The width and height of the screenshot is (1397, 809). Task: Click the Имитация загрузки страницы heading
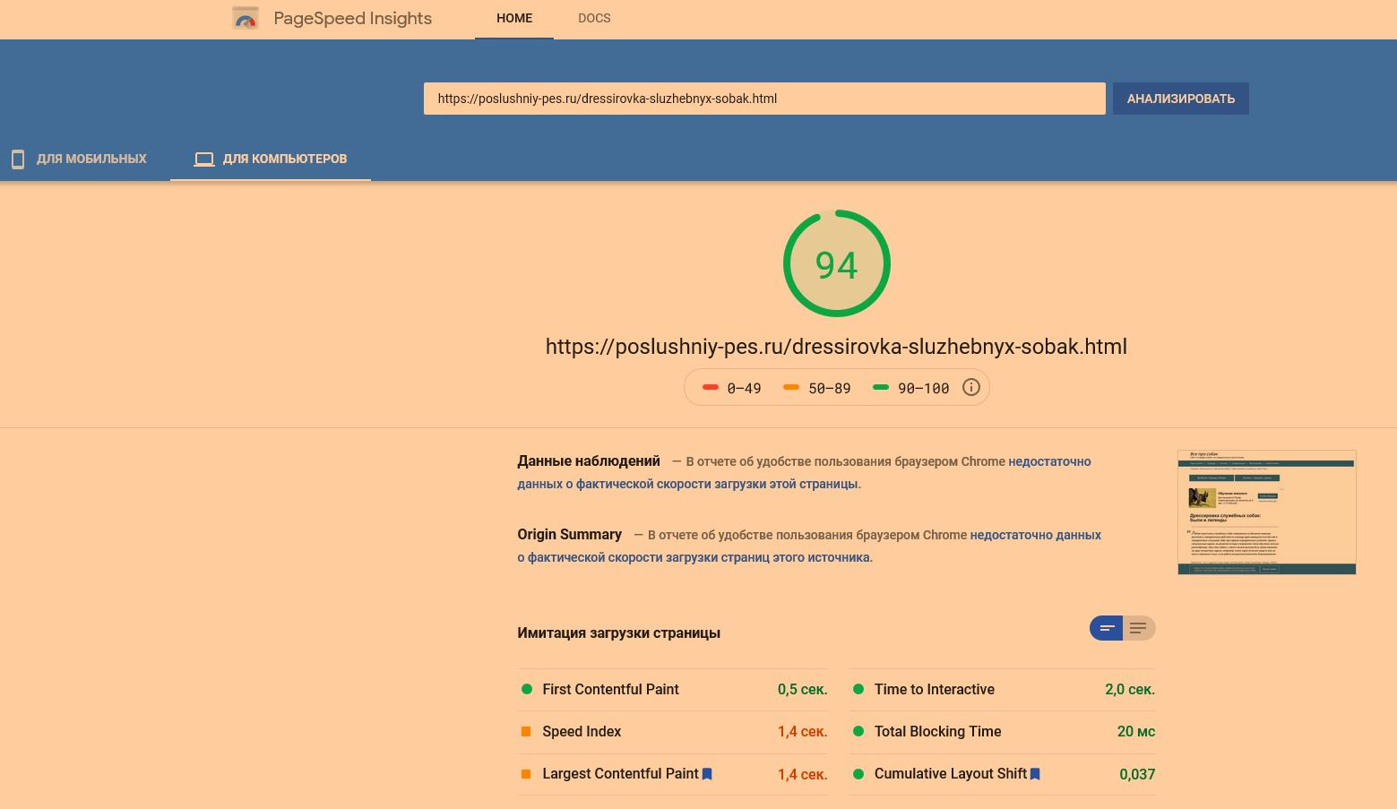point(618,633)
